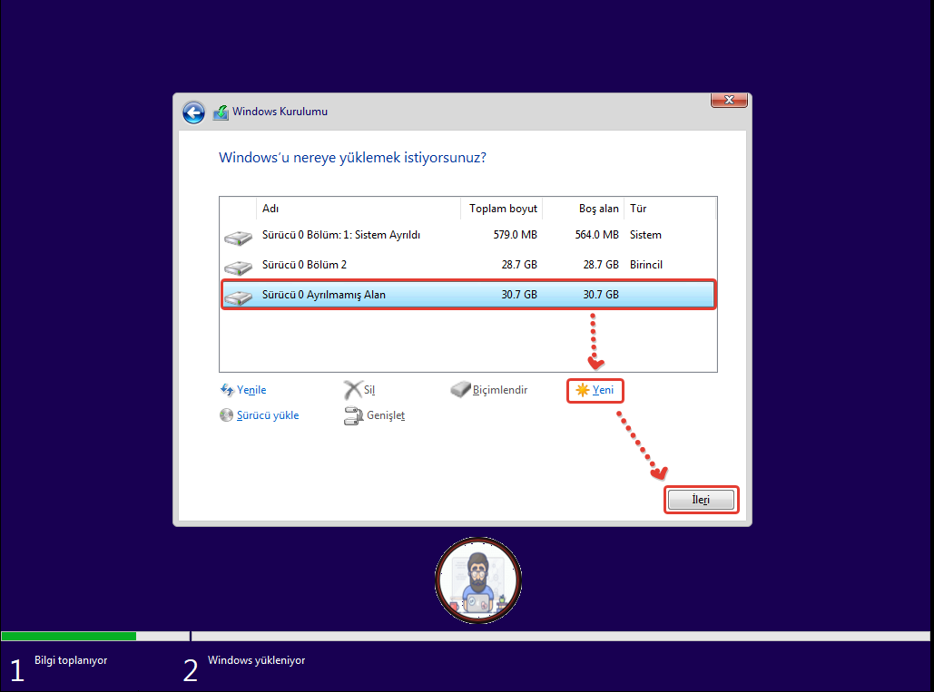Create a partition with Yeni link
This screenshot has width=934, height=692.
(603, 390)
